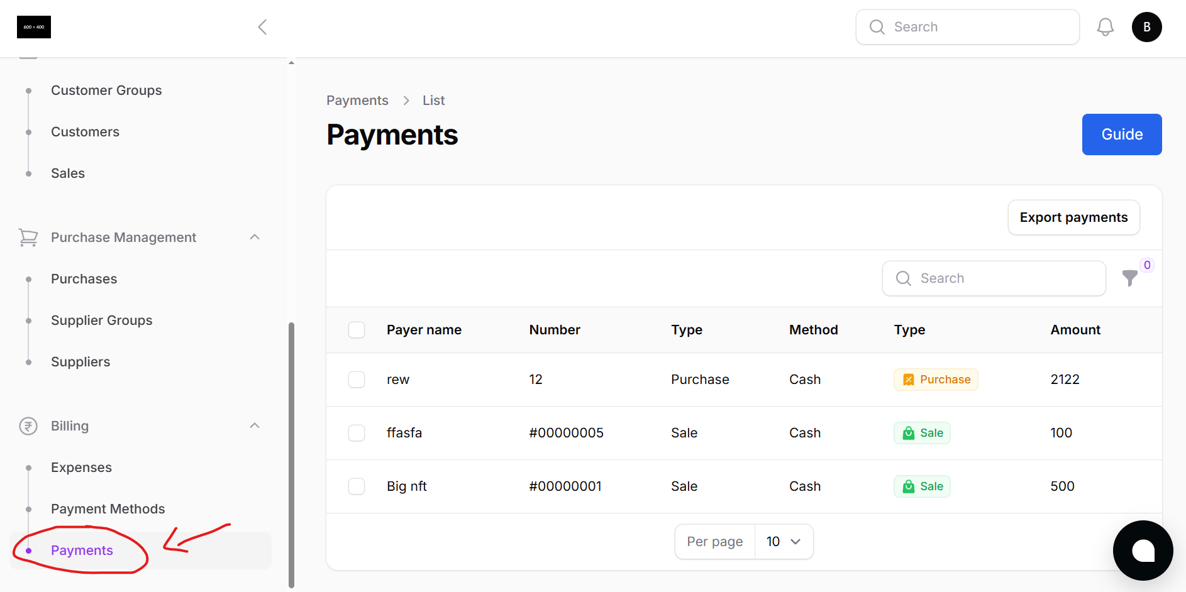Click the back chevron to collapse the sidebar
Image resolution: width=1186 pixels, height=592 pixels.
click(262, 27)
